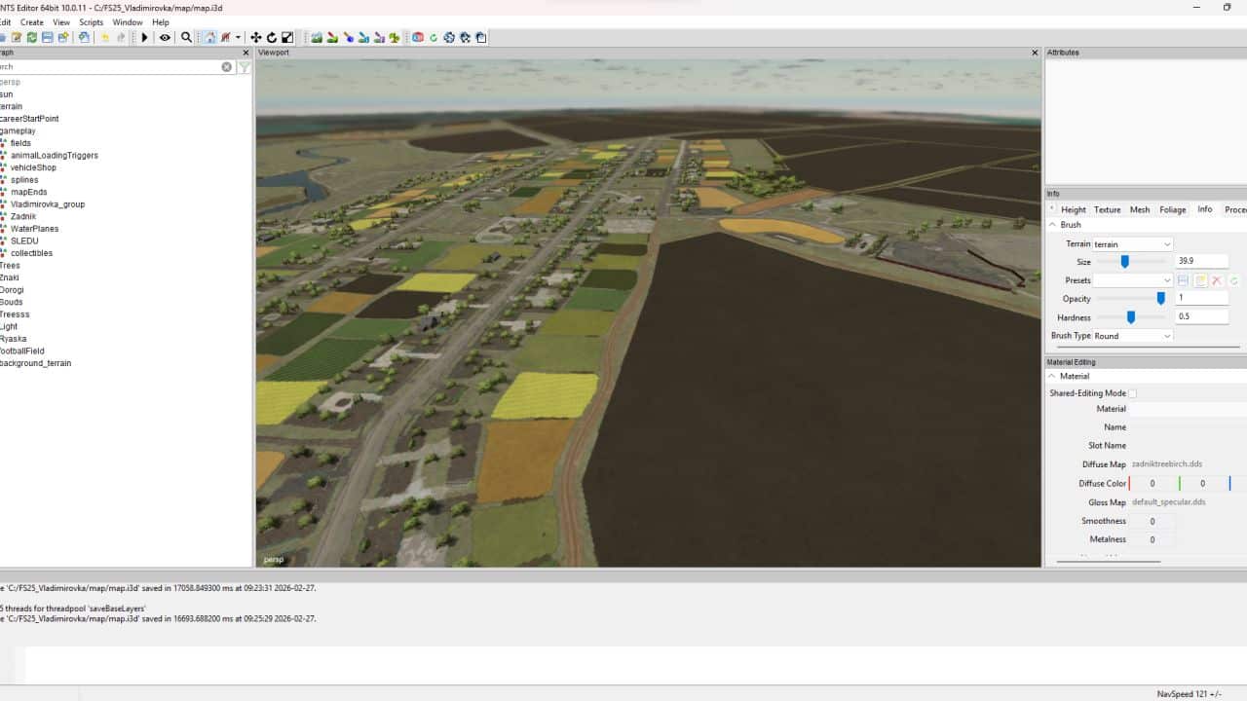Viewport: 1247px width, 701px height.
Task: Switch to the Foliage tab
Action: point(1172,209)
